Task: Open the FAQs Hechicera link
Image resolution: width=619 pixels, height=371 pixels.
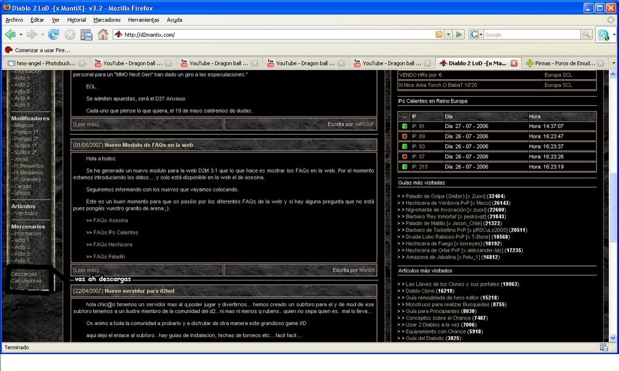Action: (113, 245)
